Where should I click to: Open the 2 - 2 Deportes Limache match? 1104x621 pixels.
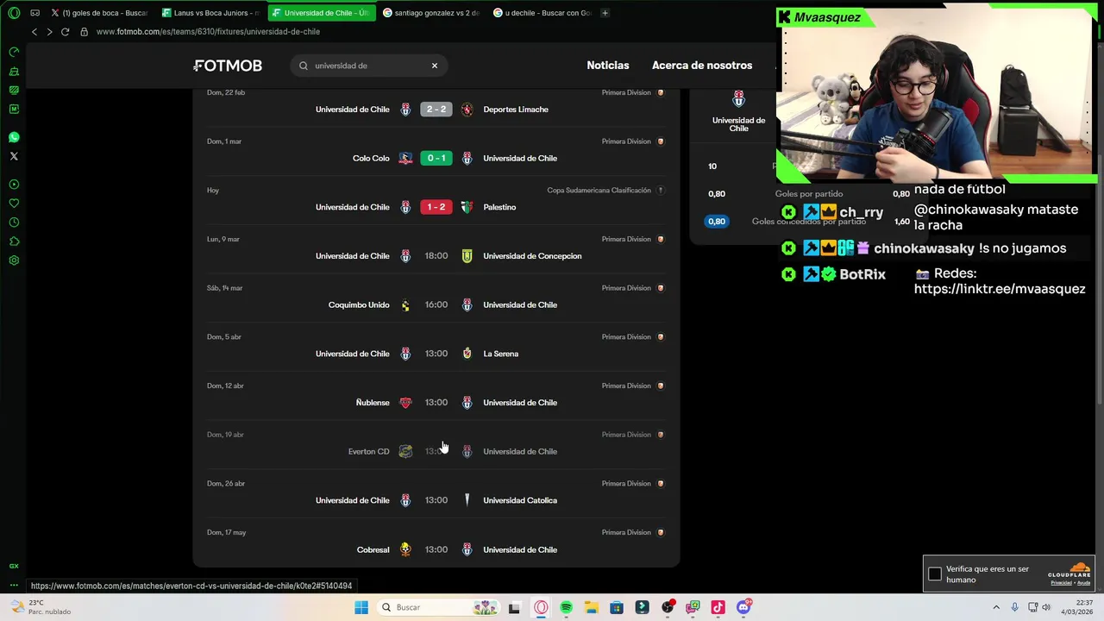436,110
